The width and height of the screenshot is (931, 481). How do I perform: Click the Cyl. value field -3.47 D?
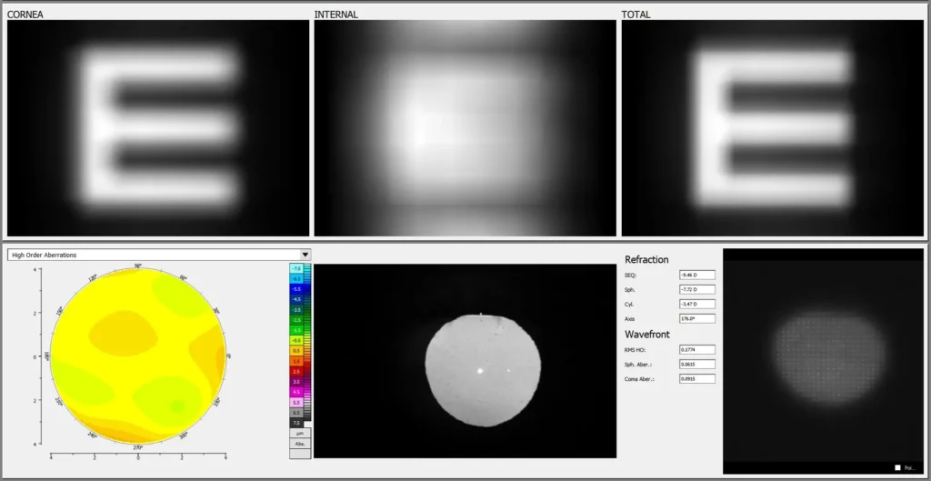coord(697,304)
